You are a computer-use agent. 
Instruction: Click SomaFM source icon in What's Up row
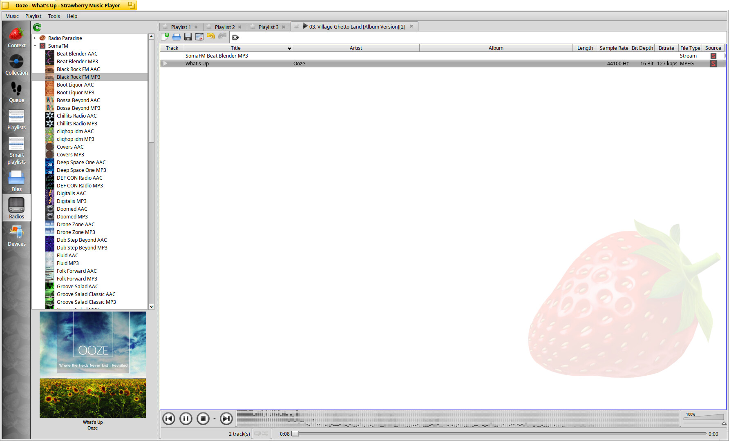[x=713, y=64]
